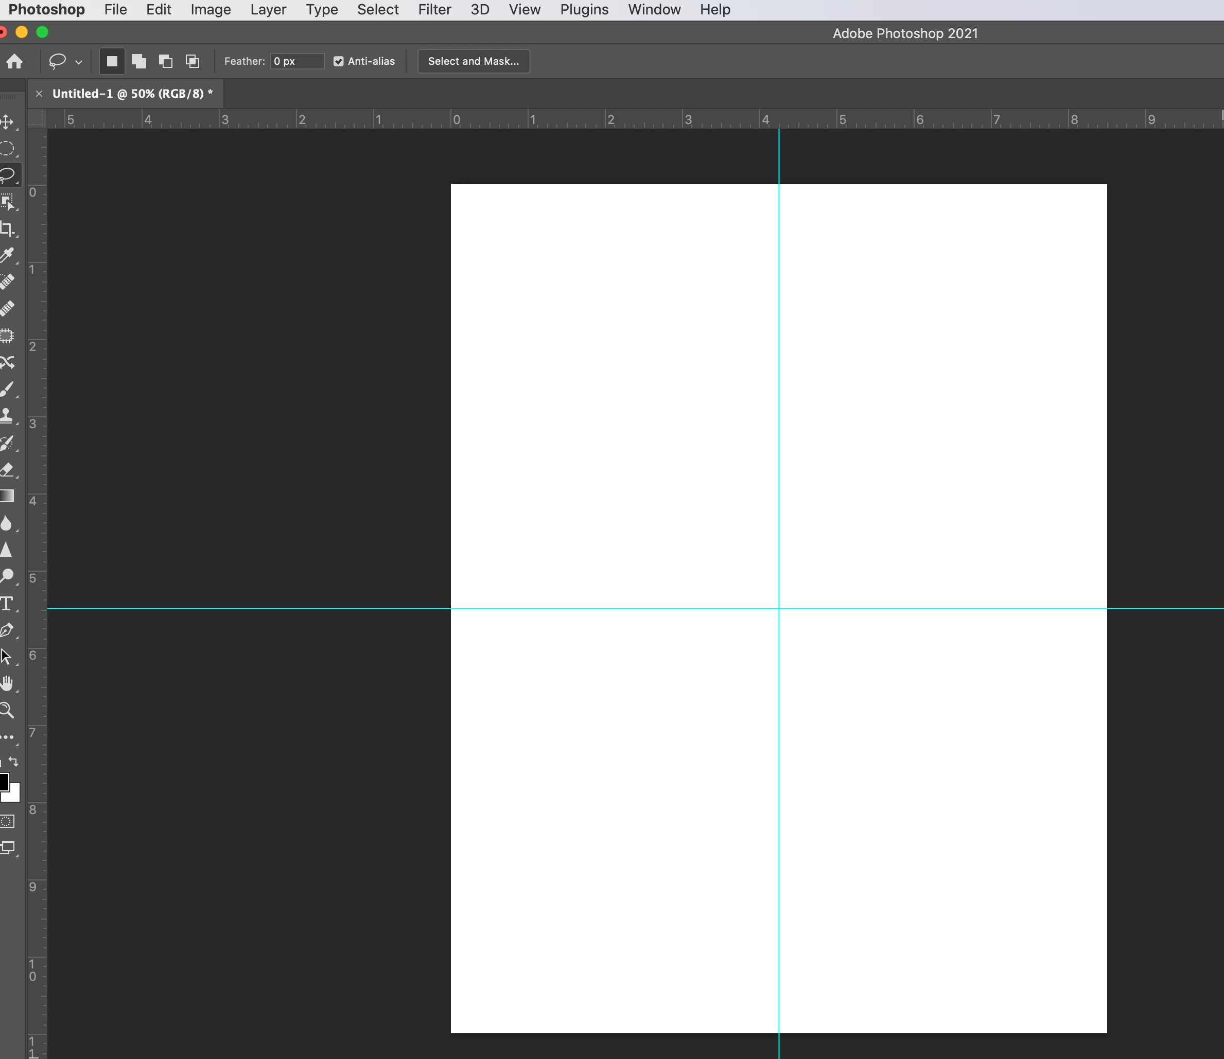Image resolution: width=1224 pixels, height=1059 pixels.
Task: Expand the Edit Toolbar three-dots menu
Action: pyautogui.click(x=7, y=737)
